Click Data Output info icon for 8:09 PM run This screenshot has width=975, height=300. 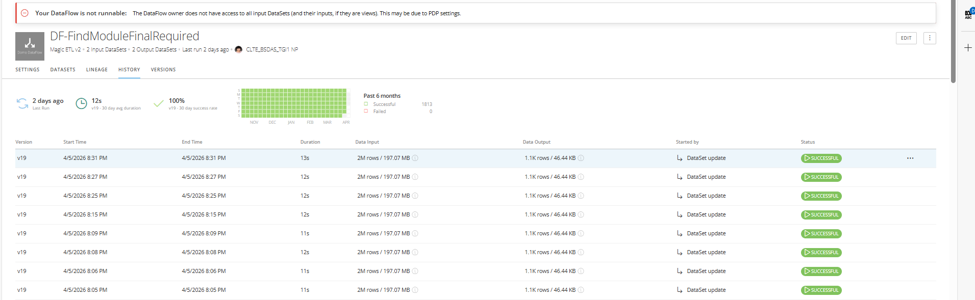pyautogui.click(x=581, y=234)
